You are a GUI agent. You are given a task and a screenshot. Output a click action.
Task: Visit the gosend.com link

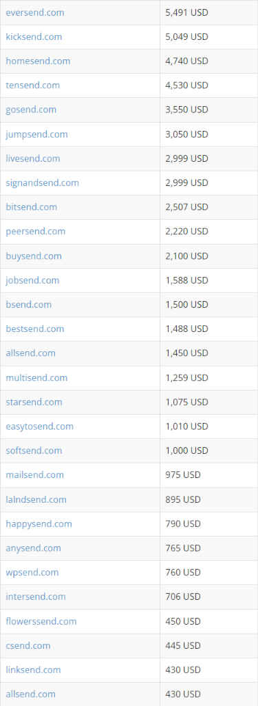click(x=31, y=110)
